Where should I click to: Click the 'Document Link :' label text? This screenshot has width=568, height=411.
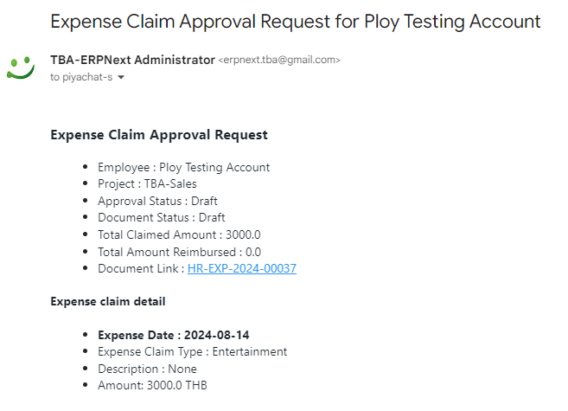[141, 268]
